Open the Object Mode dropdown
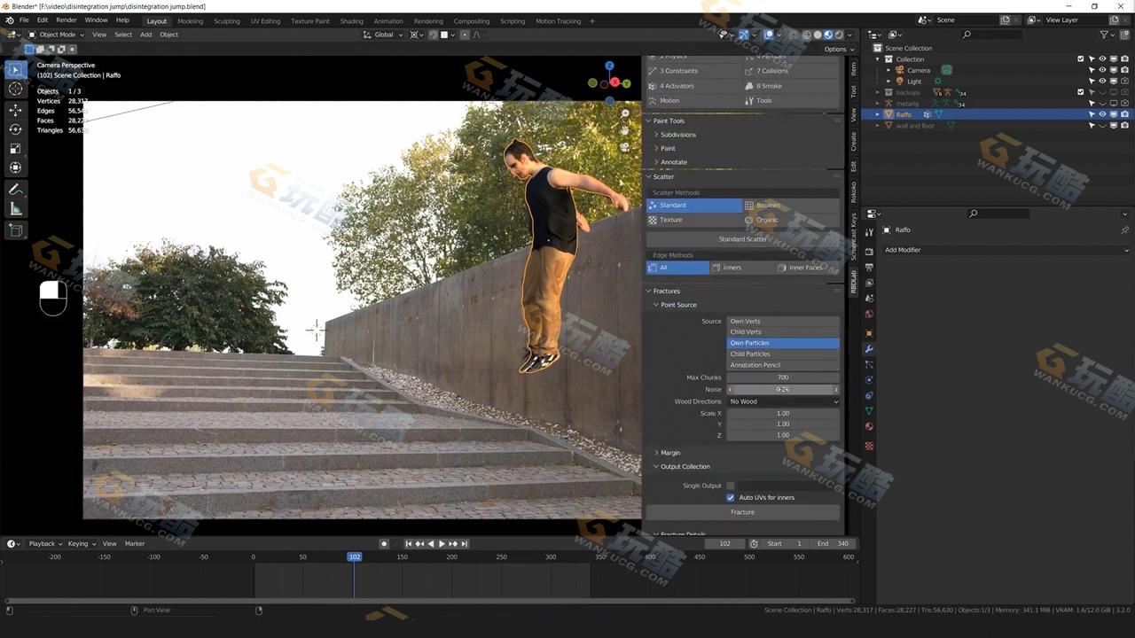 [x=57, y=35]
